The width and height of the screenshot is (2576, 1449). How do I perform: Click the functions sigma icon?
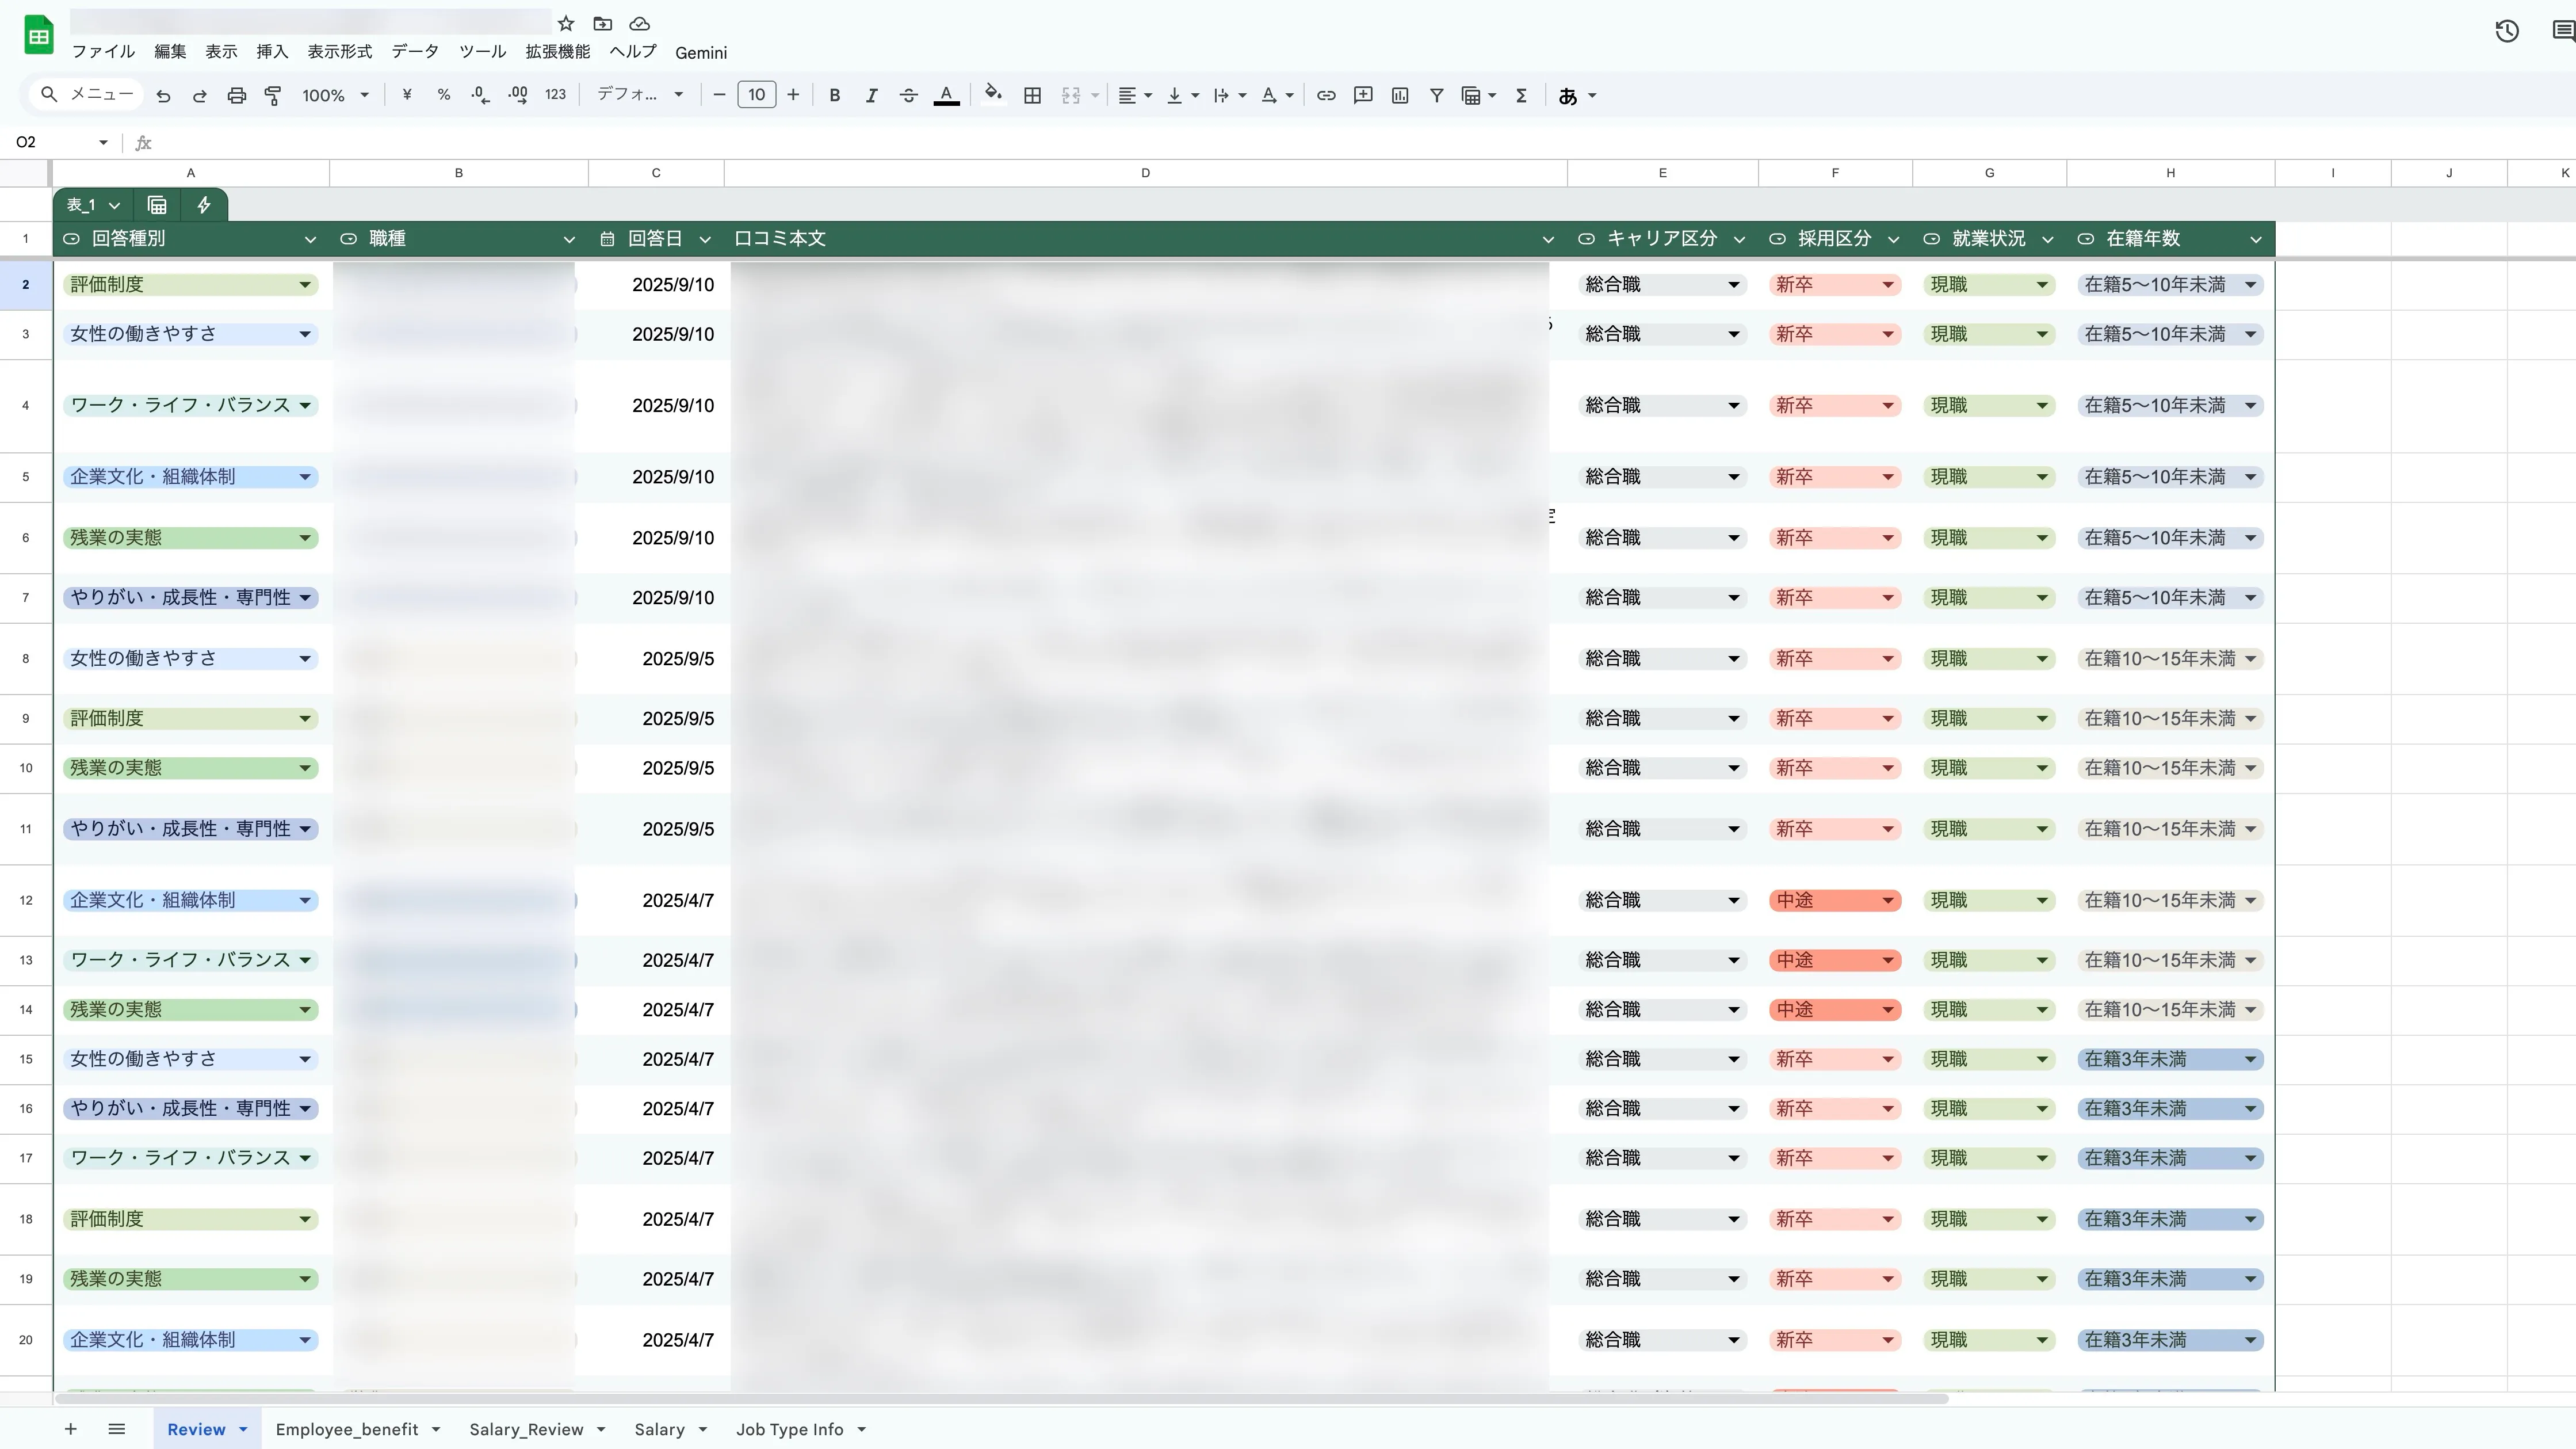tap(1521, 96)
